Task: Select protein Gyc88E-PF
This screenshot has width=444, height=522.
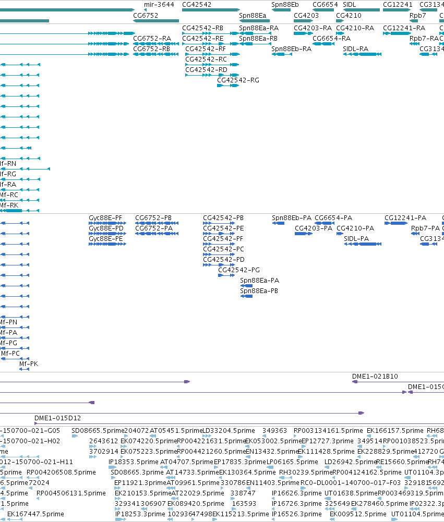Action: pyautogui.click(x=107, y=223)
